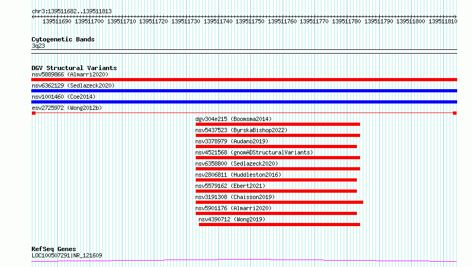Open variant nsv6358800 (Sedlazeck2020) label
Screen dimensions: 472x267
237,163
